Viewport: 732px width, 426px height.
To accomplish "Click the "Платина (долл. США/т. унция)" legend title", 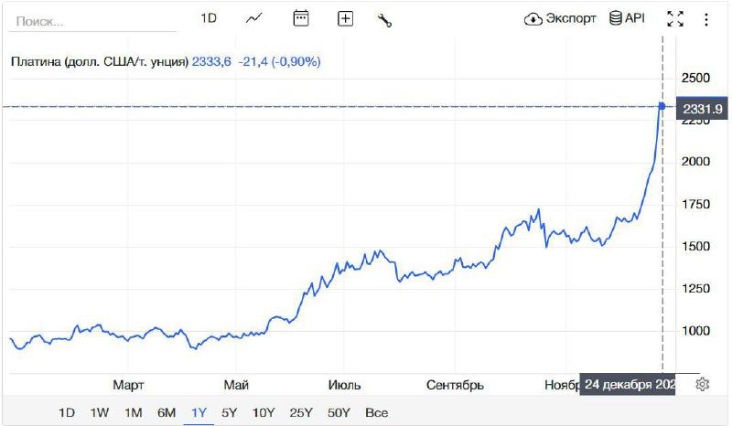I will pyautogui.click(x=99, y=62).
